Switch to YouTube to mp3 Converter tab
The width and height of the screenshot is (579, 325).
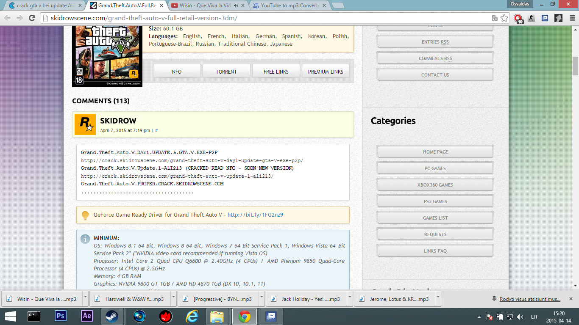click(x=289, y=6)
